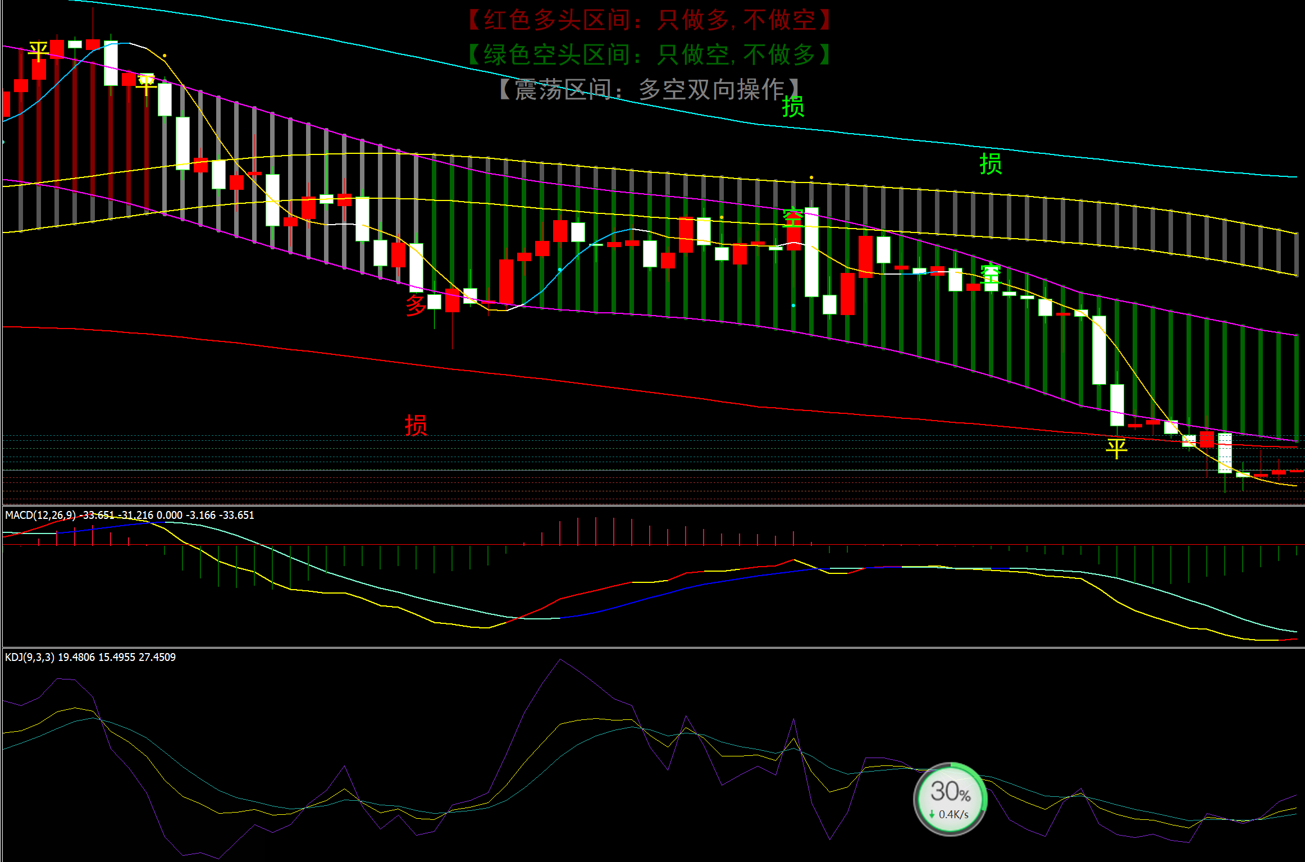Select the MACD(12,26,9) indicator label
This screenshot has width=1305, height=862.
point(40,515)
